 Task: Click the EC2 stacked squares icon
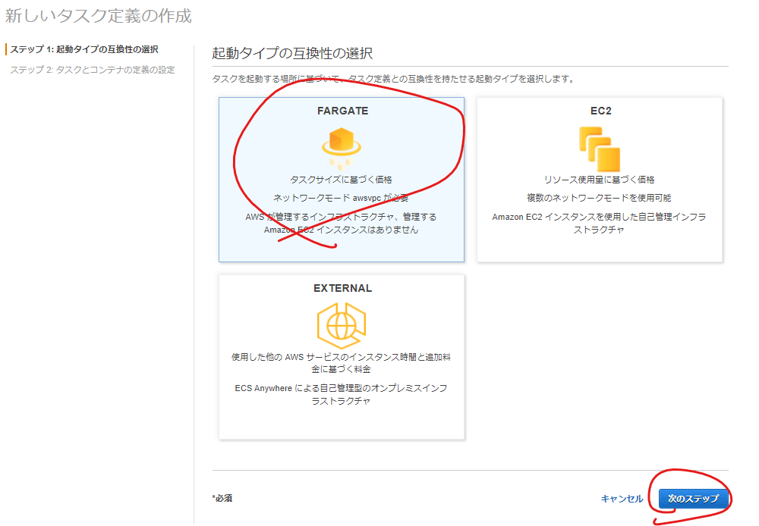pyautogui.click(x=600, y=149)
